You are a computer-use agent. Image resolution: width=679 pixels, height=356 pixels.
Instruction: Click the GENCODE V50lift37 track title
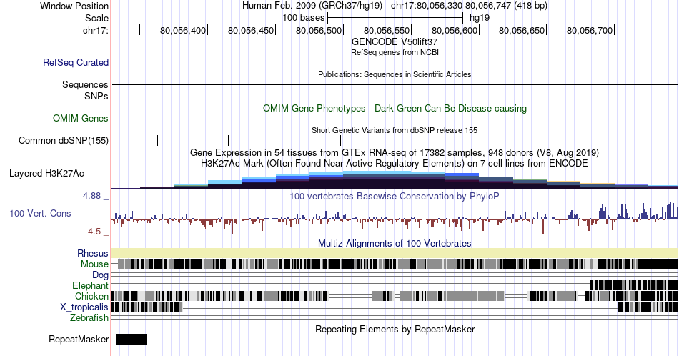click(x=395, y=42)
